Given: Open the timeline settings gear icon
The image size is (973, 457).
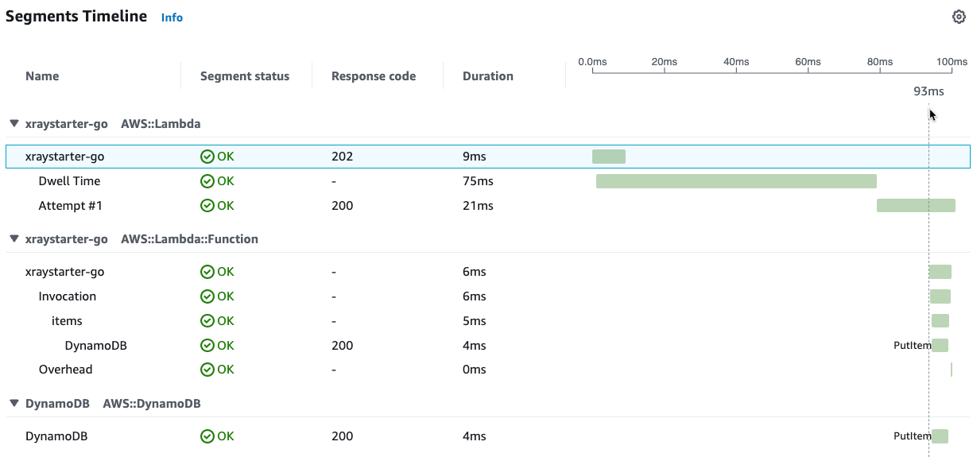Looking at the screenshot, I should click(959, 17).
